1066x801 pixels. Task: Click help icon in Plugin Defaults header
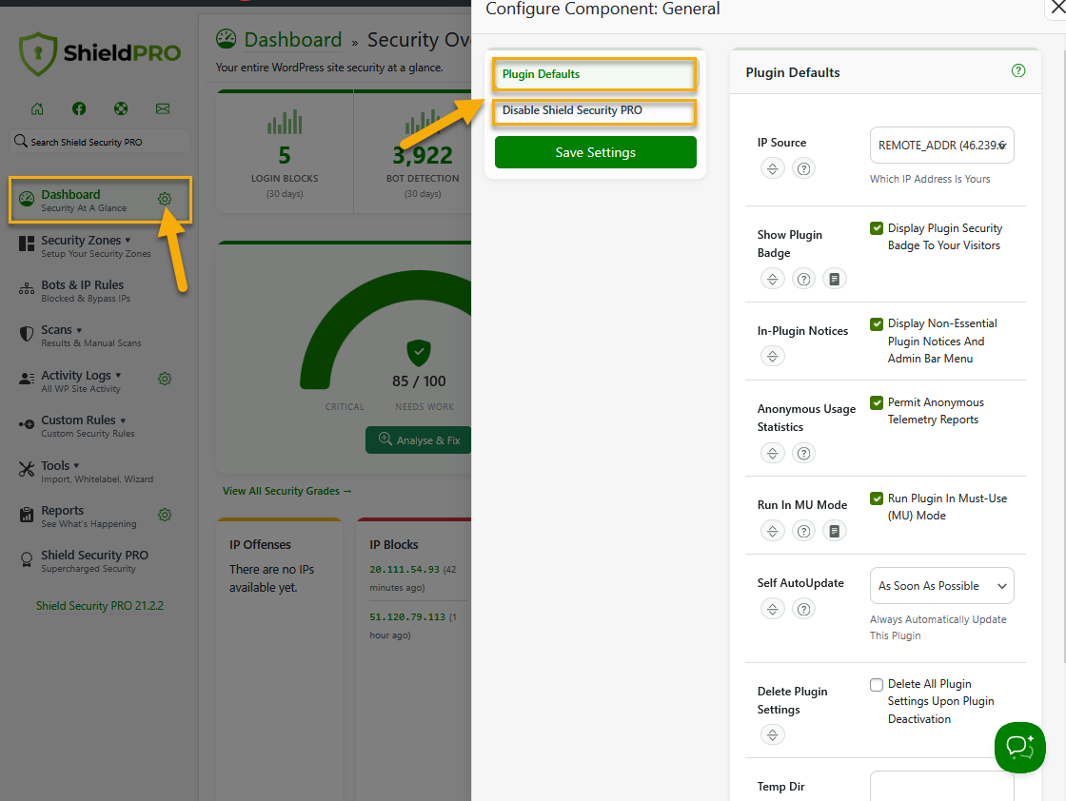[x=1017, y=70]
